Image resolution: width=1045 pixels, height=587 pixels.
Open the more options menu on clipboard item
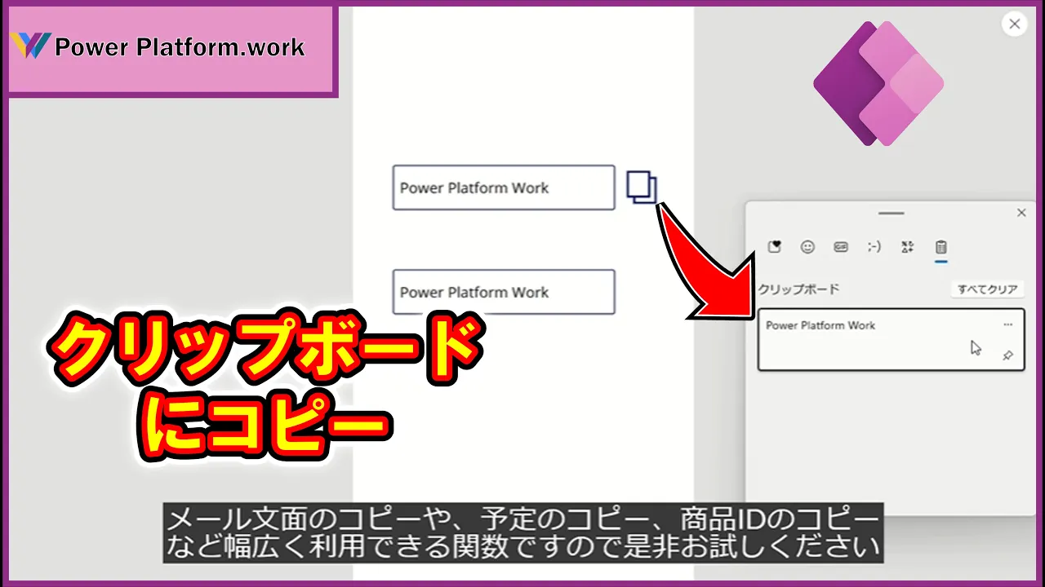pos(1008,324)
